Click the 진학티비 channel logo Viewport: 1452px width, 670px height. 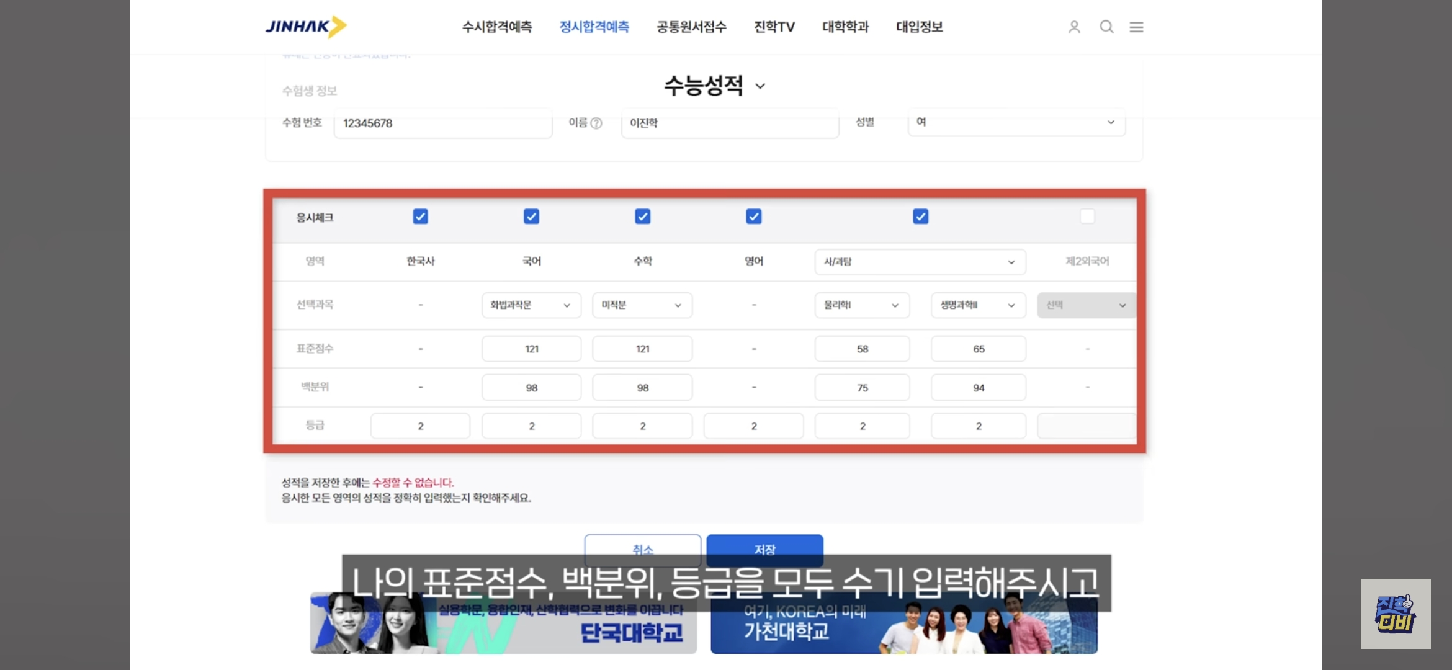pyautogui.click(x=1396, y=614)
